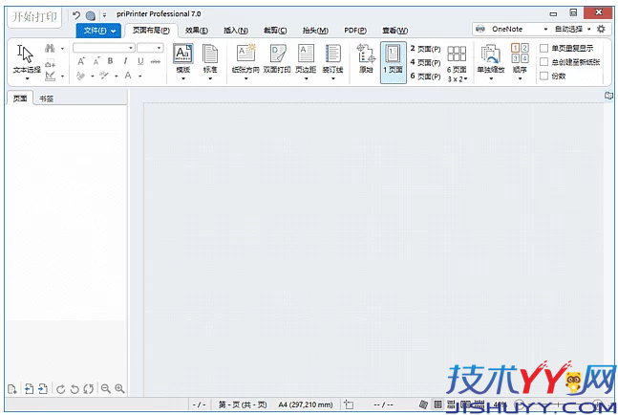Click the fill bucket color icon

pos(81,76)
